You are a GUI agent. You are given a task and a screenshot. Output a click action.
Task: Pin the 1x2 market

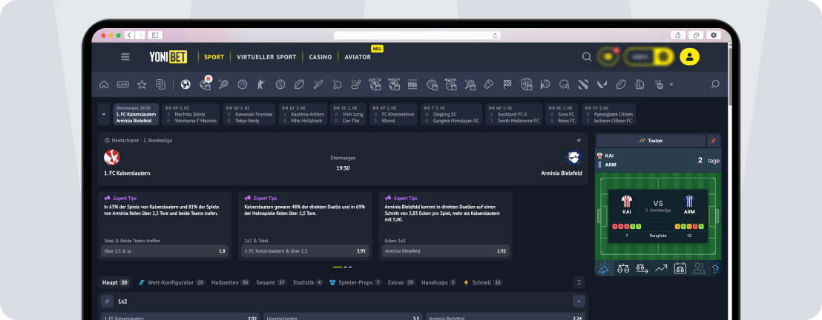107,301
